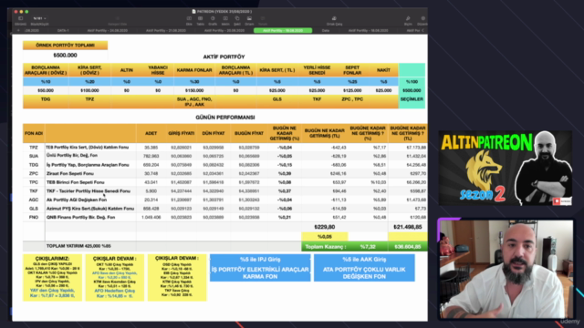Click the Metin text box icon
Image resolution: width=584 pixels, height=328 pixels.
coord(225,18)
